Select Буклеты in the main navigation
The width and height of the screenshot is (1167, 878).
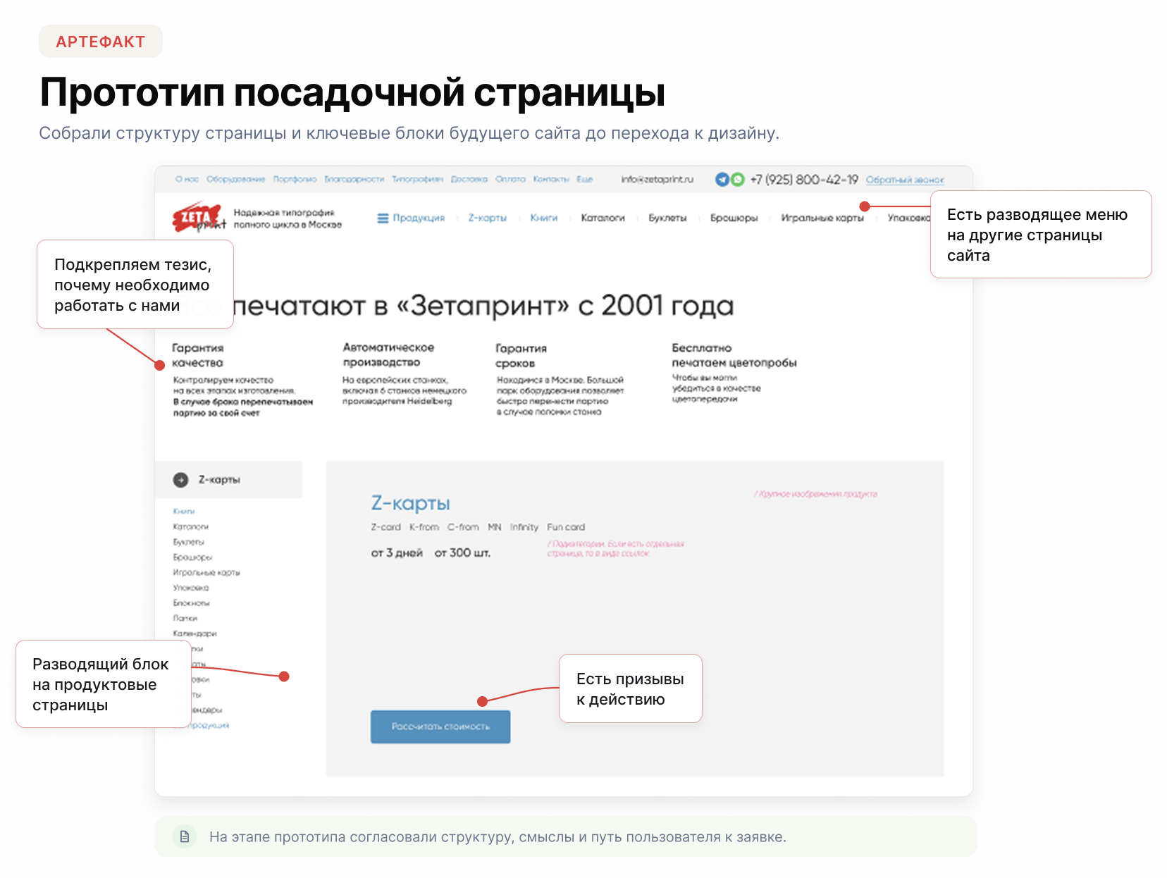667,218
